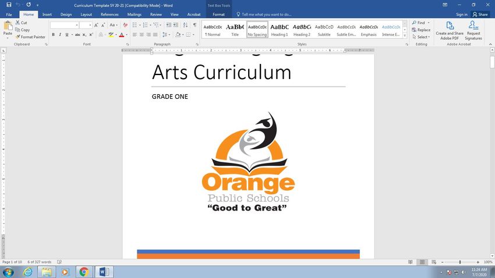Open Chrome from the Windows taskbar
495x278 pixels.
point(84,272)
